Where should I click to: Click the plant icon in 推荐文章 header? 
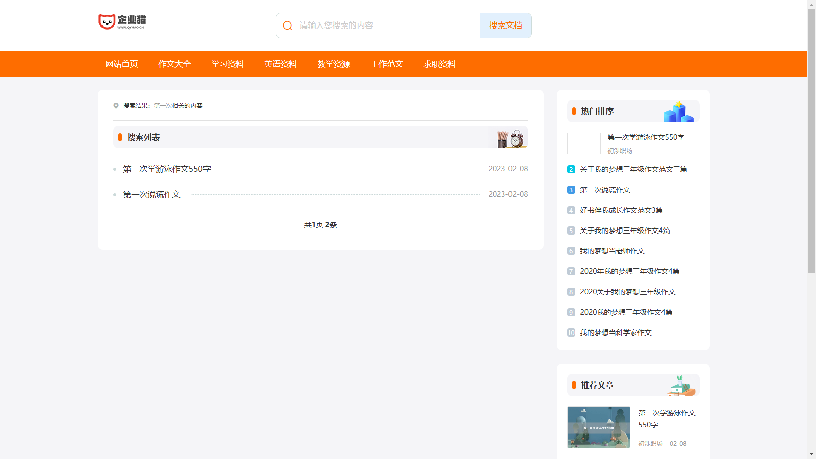[680, 386]
